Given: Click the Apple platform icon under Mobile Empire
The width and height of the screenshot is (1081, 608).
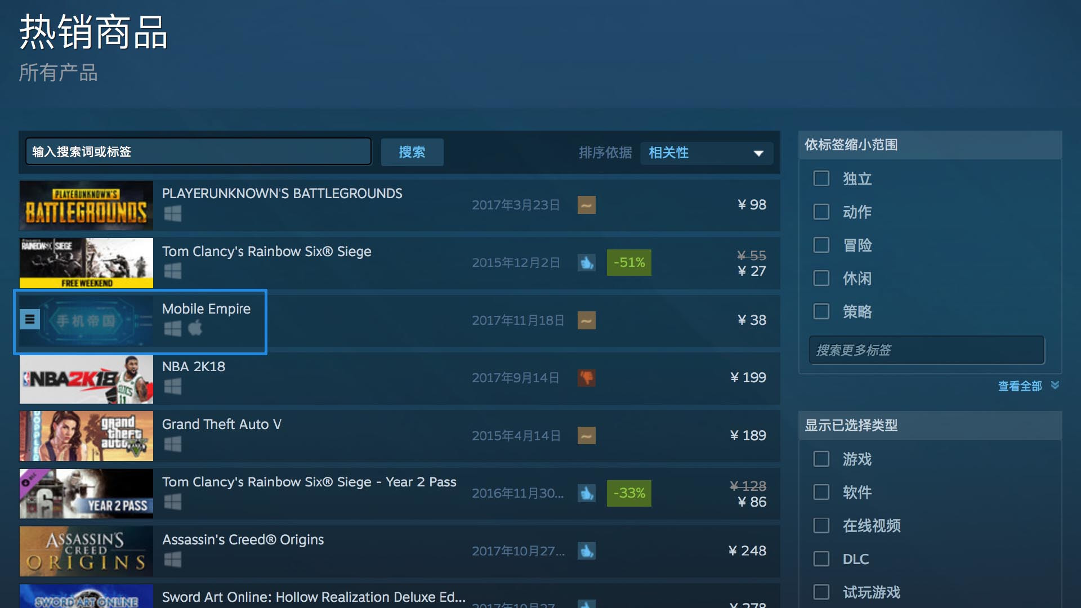Looking at the screenshot, I should point(195,328).
